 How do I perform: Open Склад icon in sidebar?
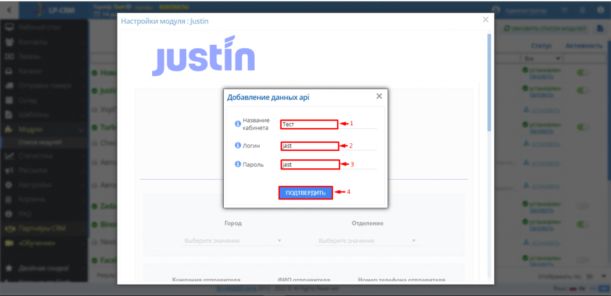click(10, 100)
